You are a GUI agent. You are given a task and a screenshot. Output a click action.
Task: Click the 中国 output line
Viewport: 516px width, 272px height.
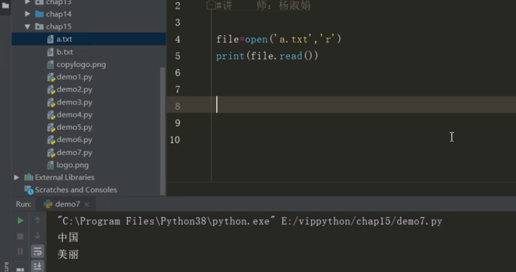tap(68, 238)
